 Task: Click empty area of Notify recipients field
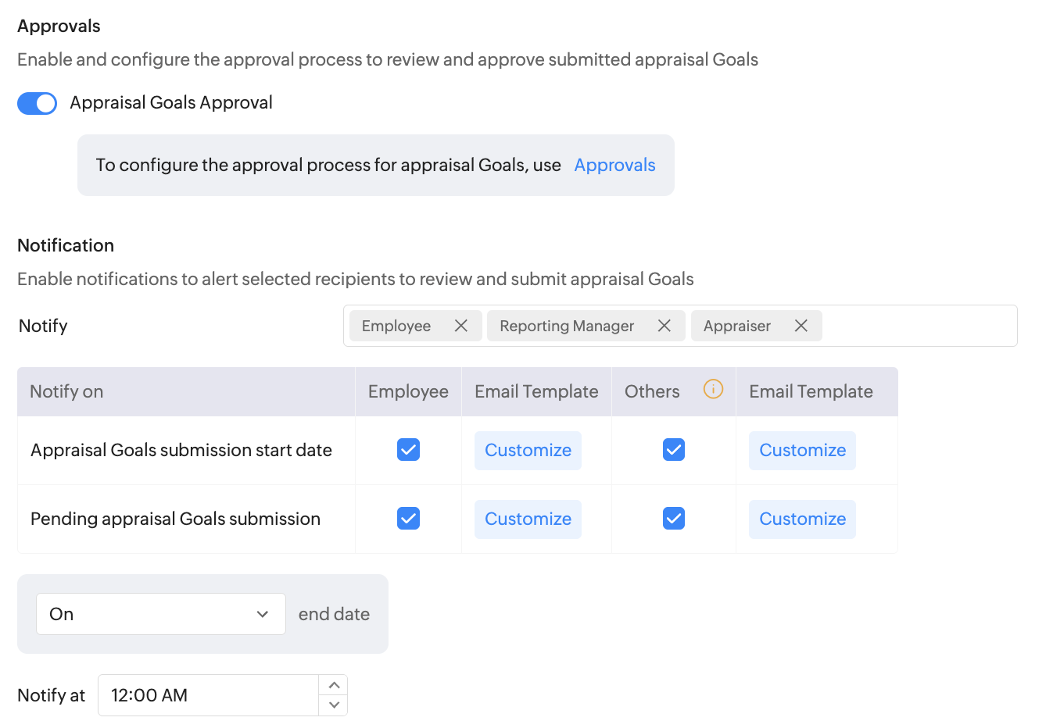[x=919, y=326]
